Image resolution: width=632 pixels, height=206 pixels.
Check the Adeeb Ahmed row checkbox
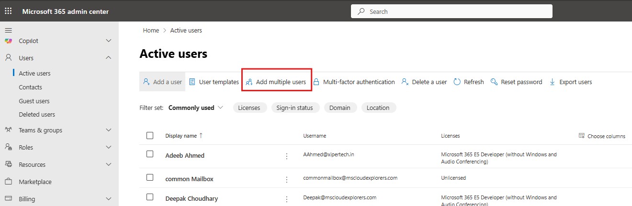tap(150, 154)
